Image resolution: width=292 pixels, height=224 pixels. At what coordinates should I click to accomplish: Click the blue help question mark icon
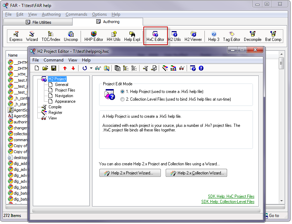(201, 68)
